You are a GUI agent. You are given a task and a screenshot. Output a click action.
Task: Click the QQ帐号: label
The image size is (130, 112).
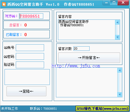[10, 48]
